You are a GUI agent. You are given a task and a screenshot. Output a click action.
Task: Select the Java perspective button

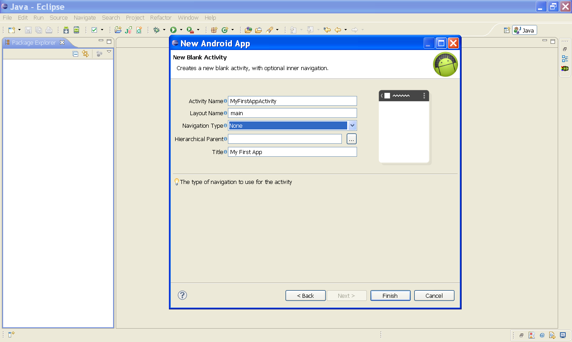[x=525, y=30]
